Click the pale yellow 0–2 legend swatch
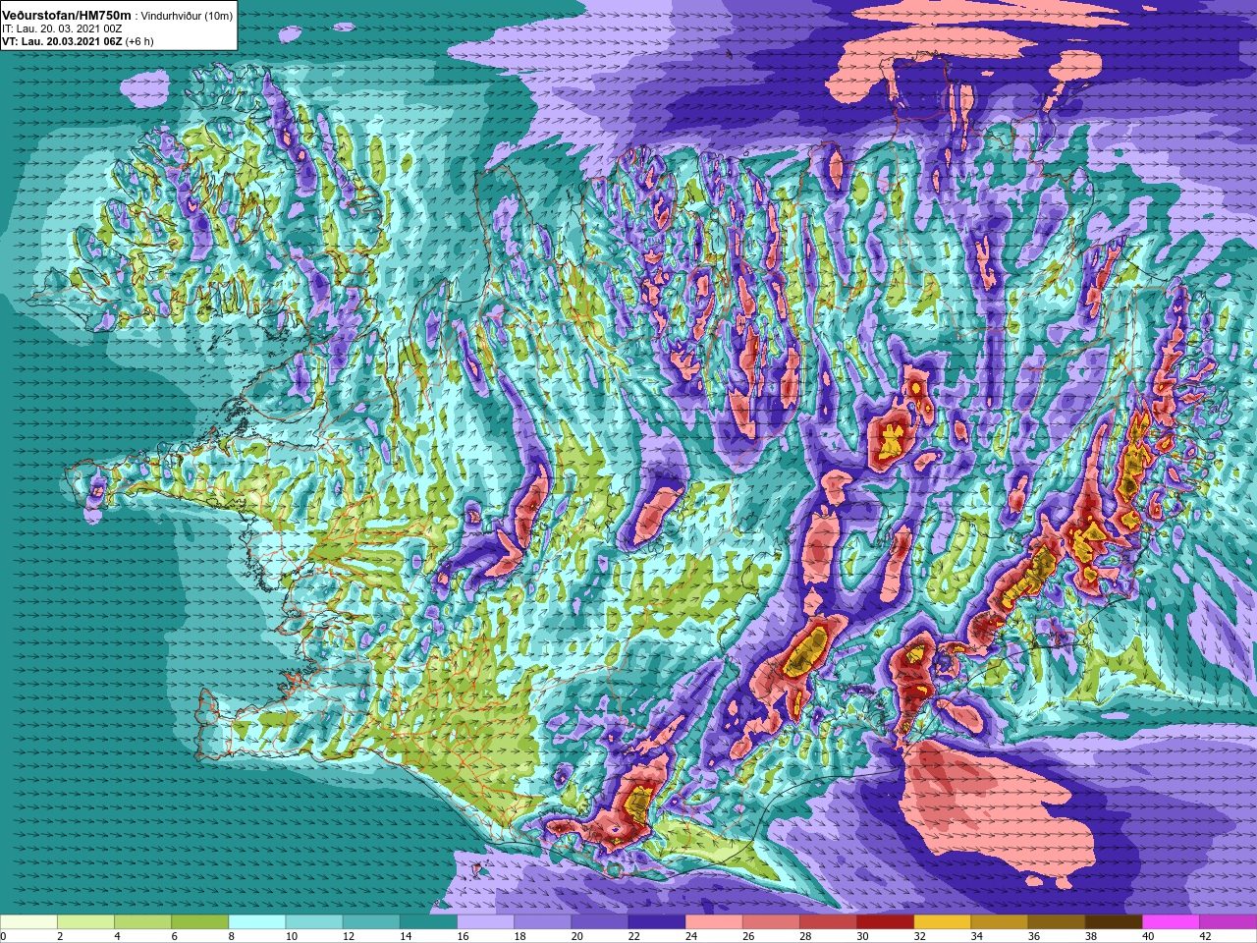The image size is (1257, 943). point(28,922)
